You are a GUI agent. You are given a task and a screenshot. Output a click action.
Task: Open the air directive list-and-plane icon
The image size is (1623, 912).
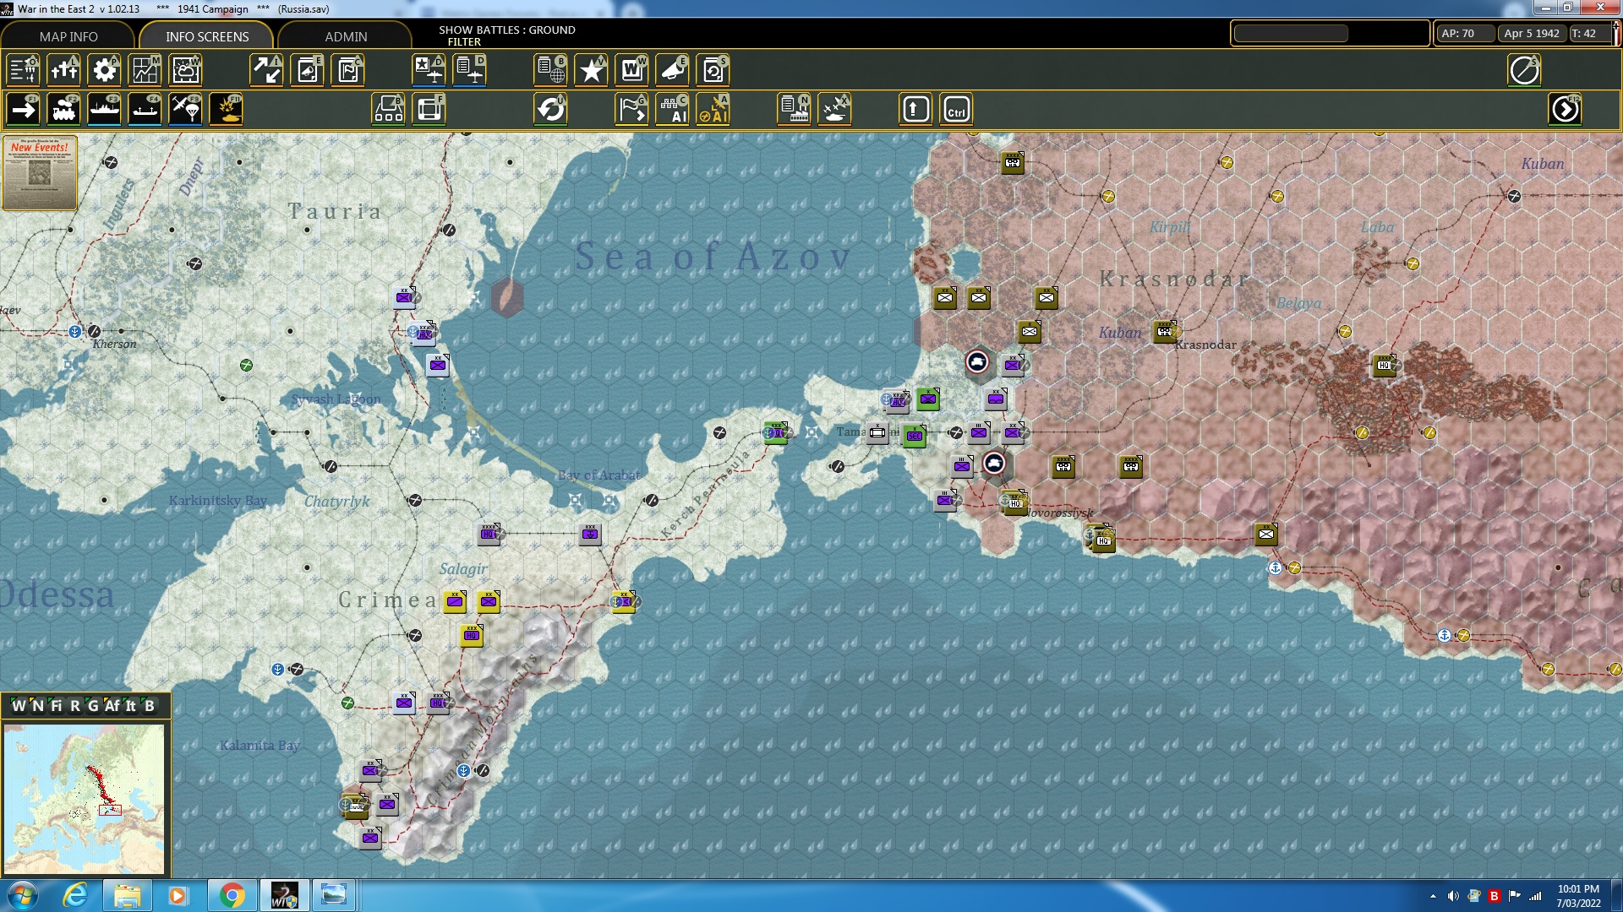click(470, 70)
